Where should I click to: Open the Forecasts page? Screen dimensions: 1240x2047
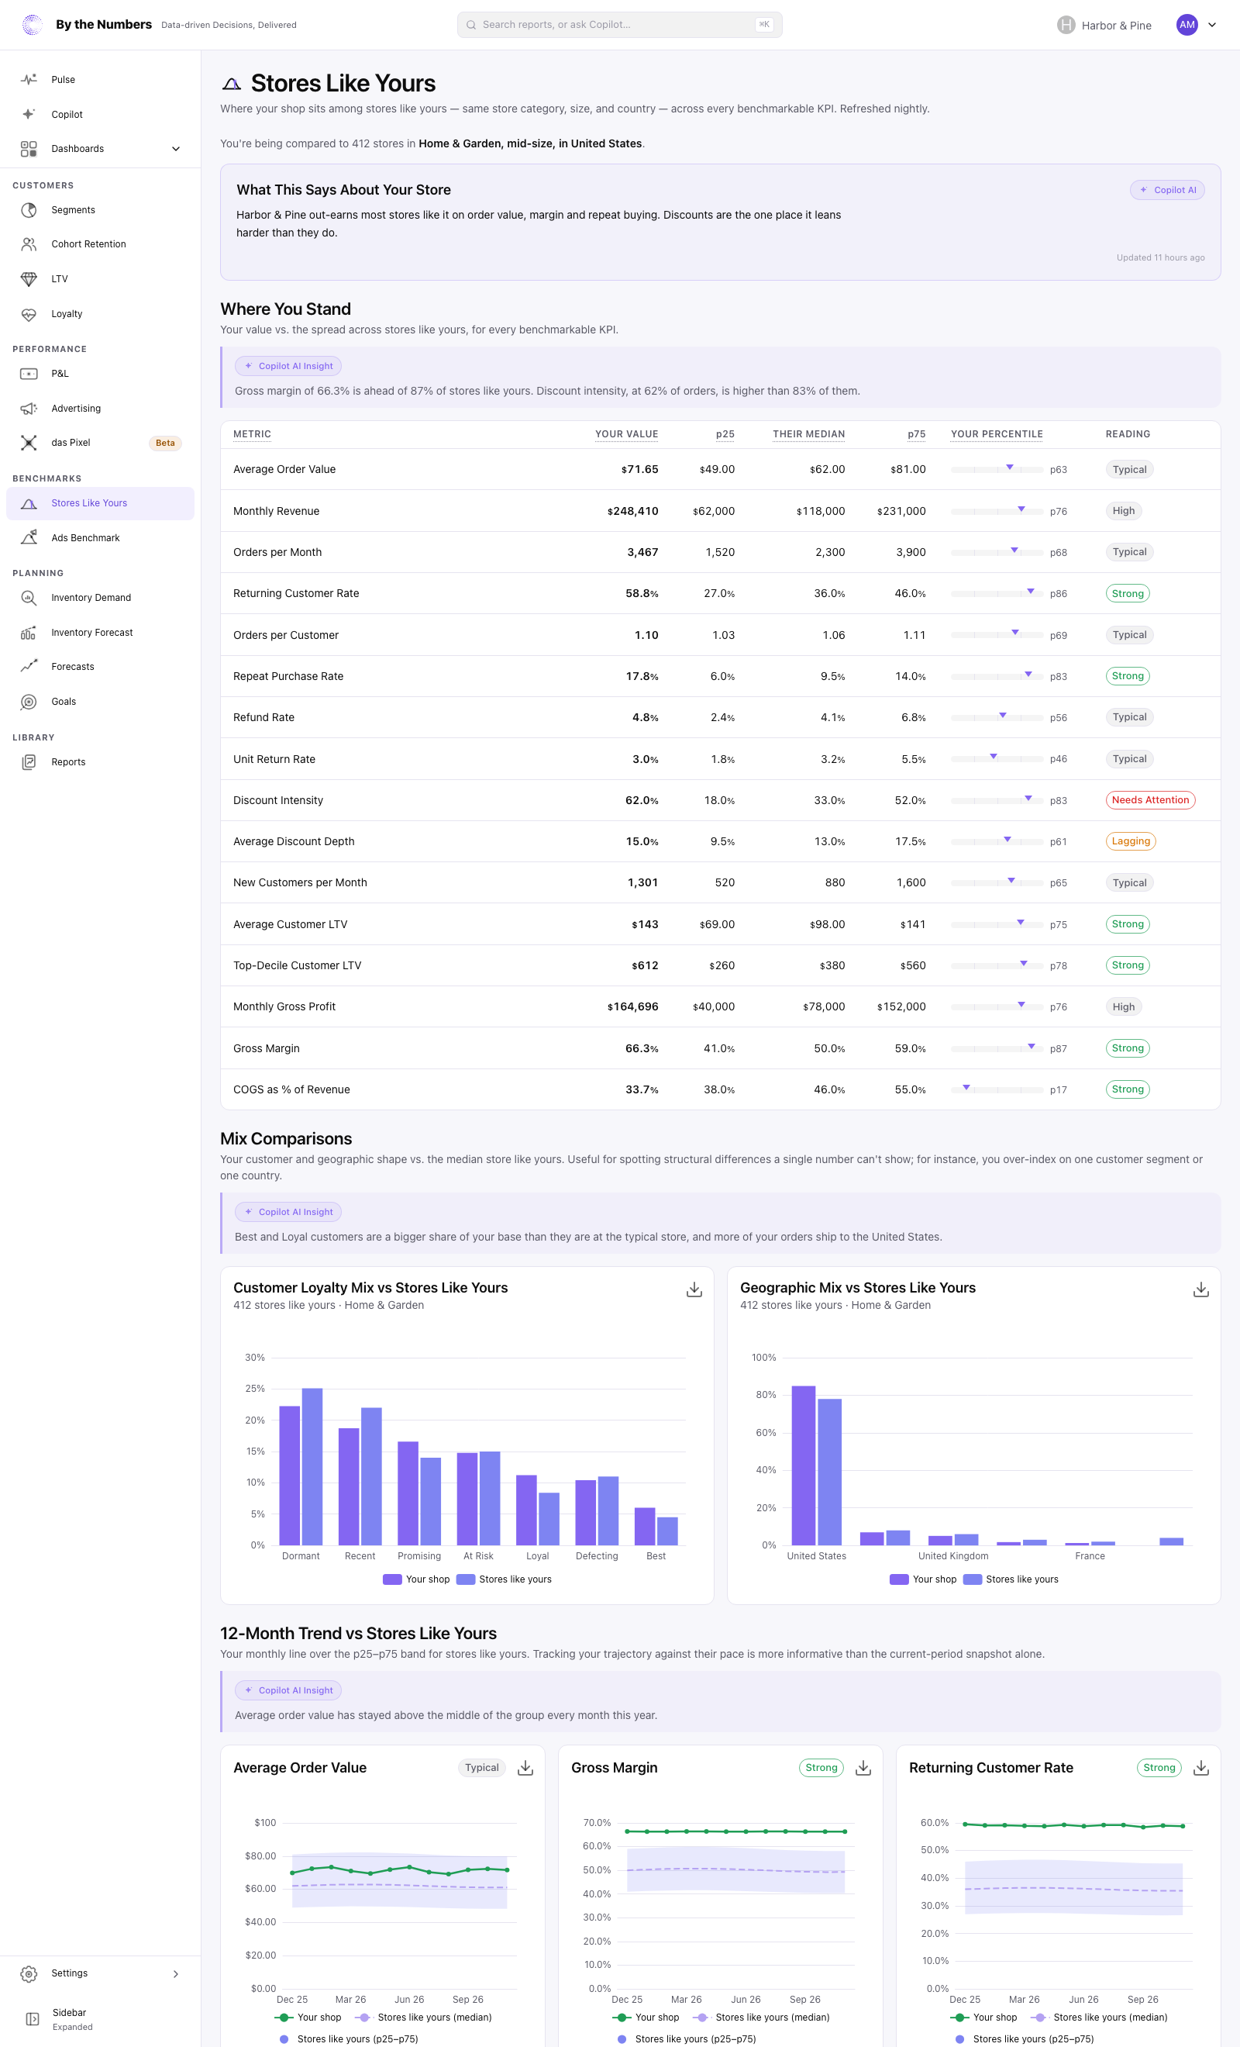pyautogui.click(x=101, y=666)
